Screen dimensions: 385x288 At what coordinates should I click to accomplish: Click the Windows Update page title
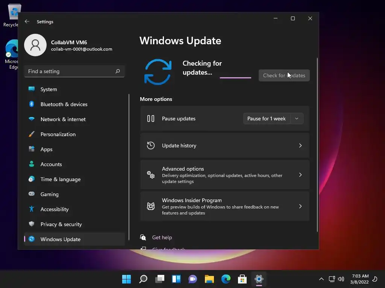tap(180, 40)
